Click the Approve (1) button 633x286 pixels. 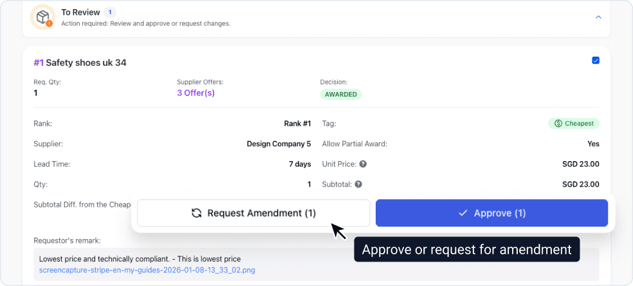click(x=491, y=213)
